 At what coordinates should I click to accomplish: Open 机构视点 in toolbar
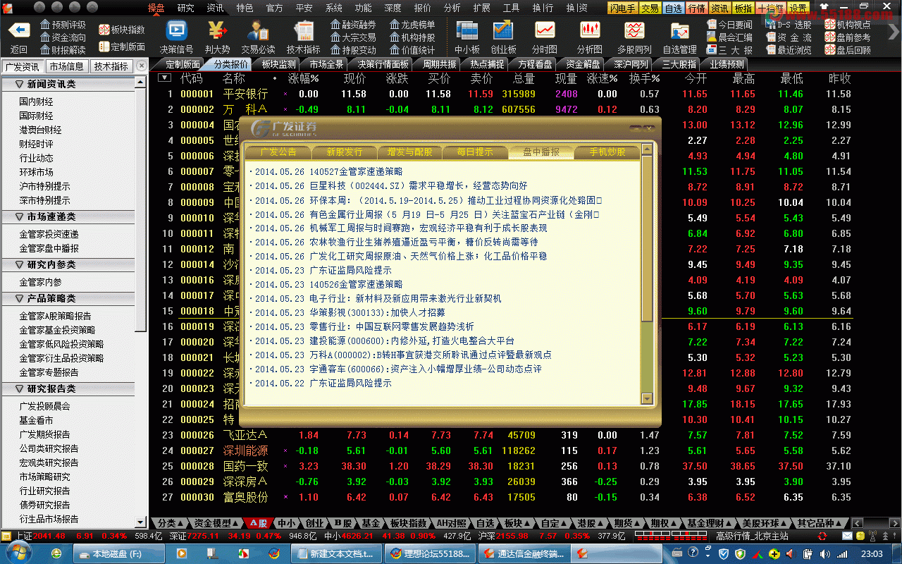click(848, 25)
